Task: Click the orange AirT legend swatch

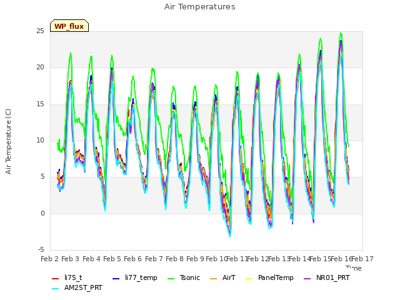Action: coord(213,279)
